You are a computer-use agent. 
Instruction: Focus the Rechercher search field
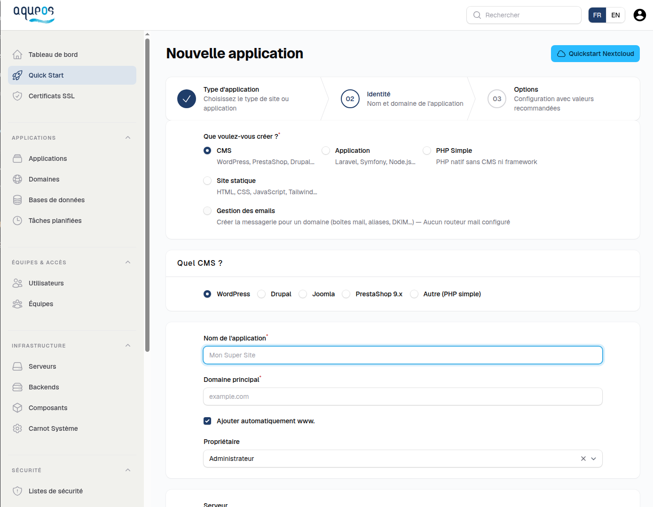point(524,15)
